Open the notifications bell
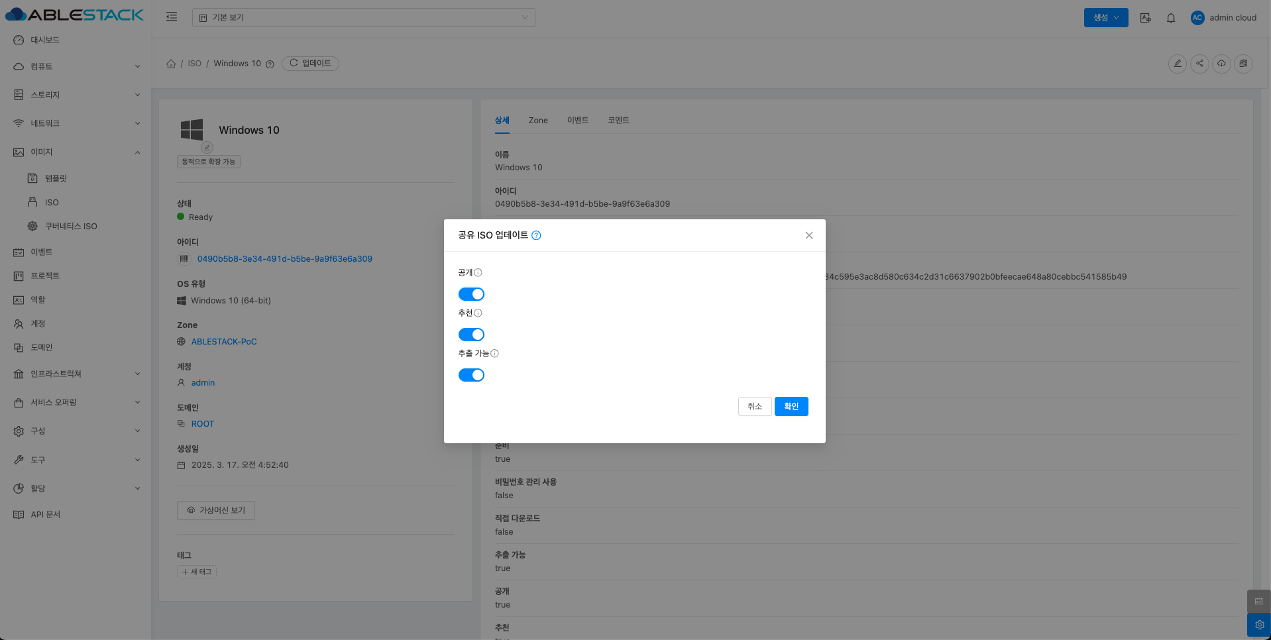This screenshot has height=640, width=1271. 1170,18
